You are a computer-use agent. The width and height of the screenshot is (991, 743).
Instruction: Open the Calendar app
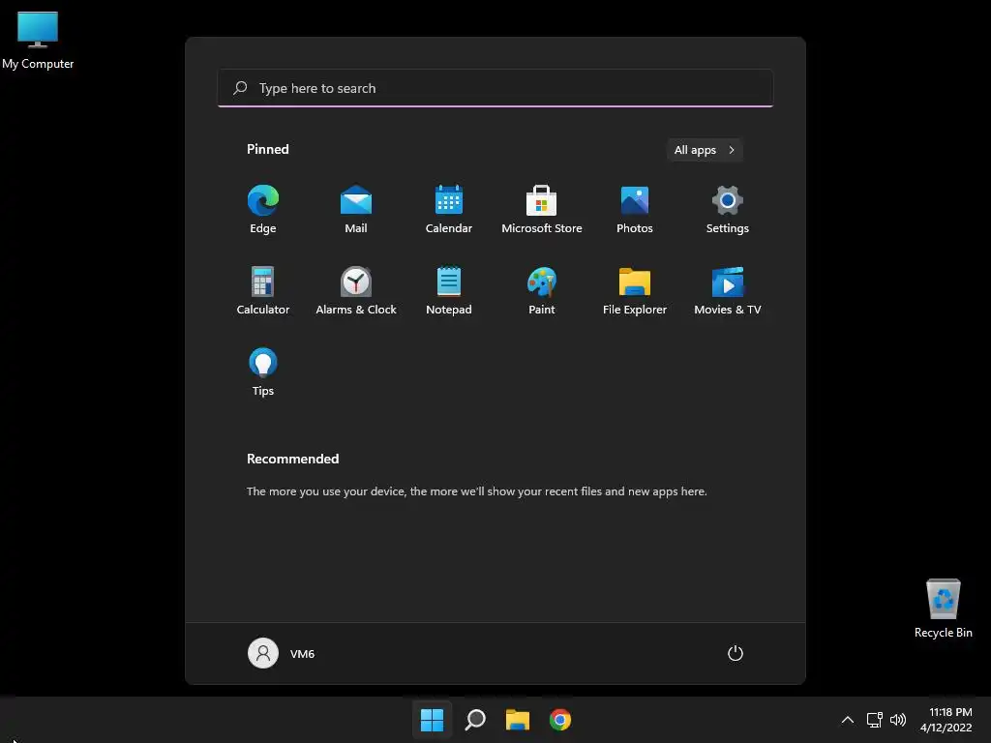pos(449,209)
